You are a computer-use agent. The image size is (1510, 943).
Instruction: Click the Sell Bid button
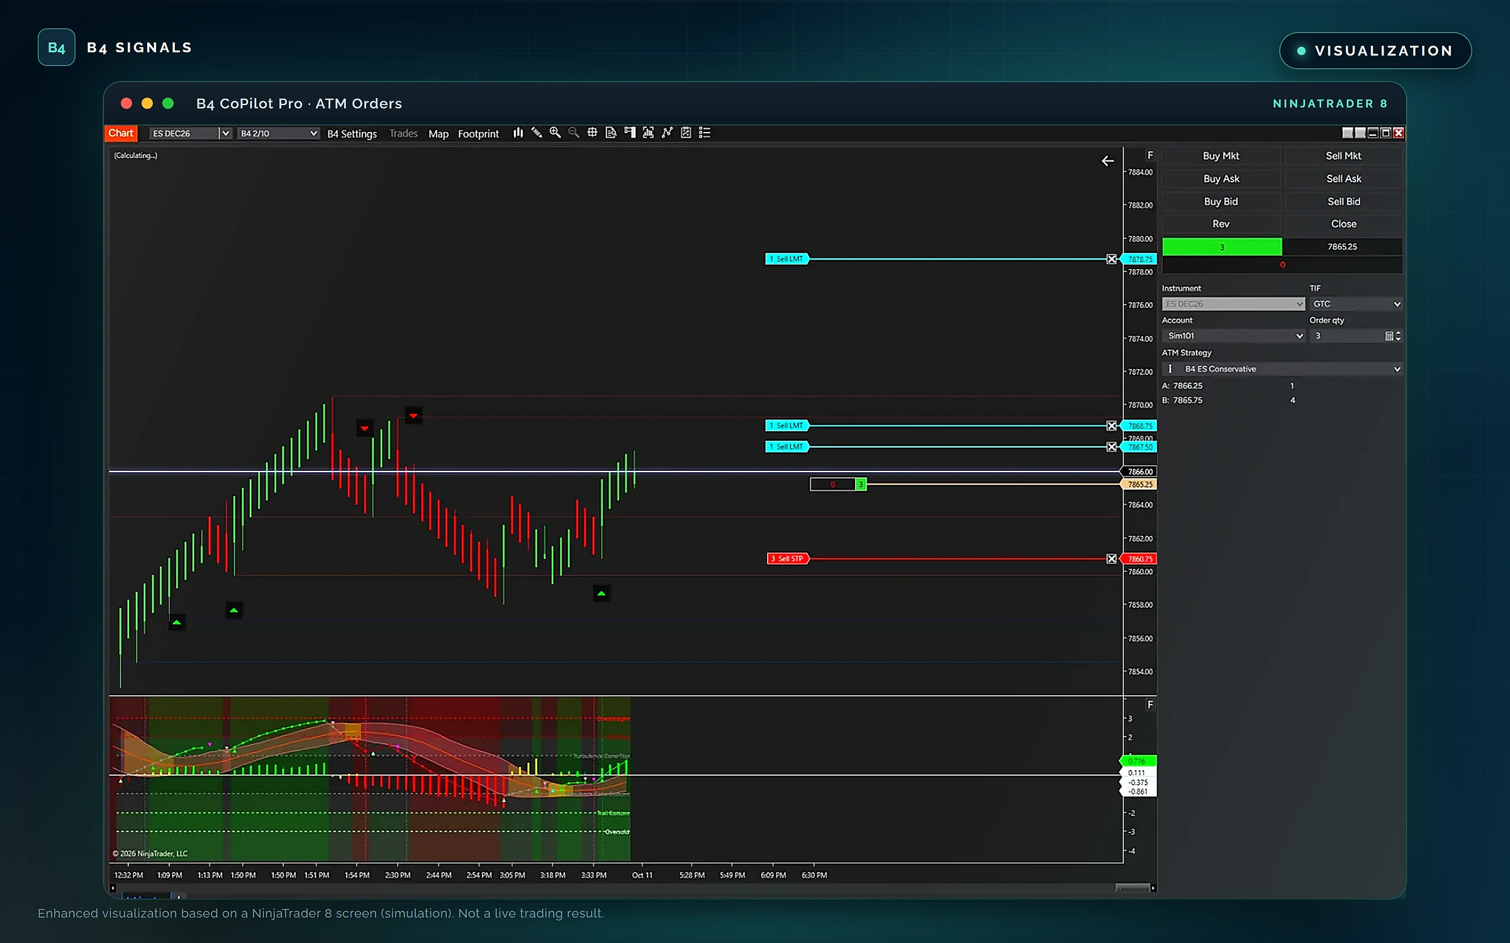(1343, 201)
